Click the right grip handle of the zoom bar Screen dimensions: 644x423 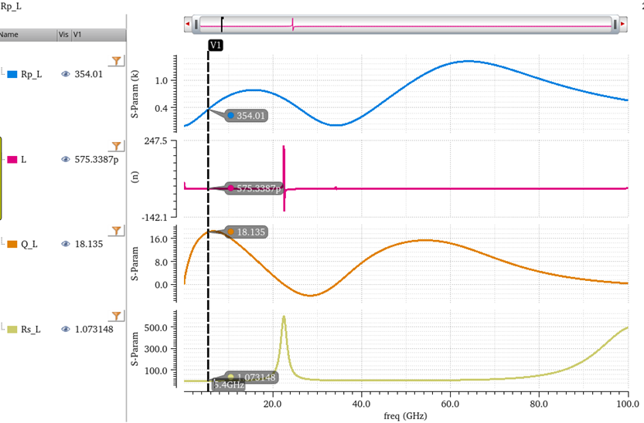point(615,25)
